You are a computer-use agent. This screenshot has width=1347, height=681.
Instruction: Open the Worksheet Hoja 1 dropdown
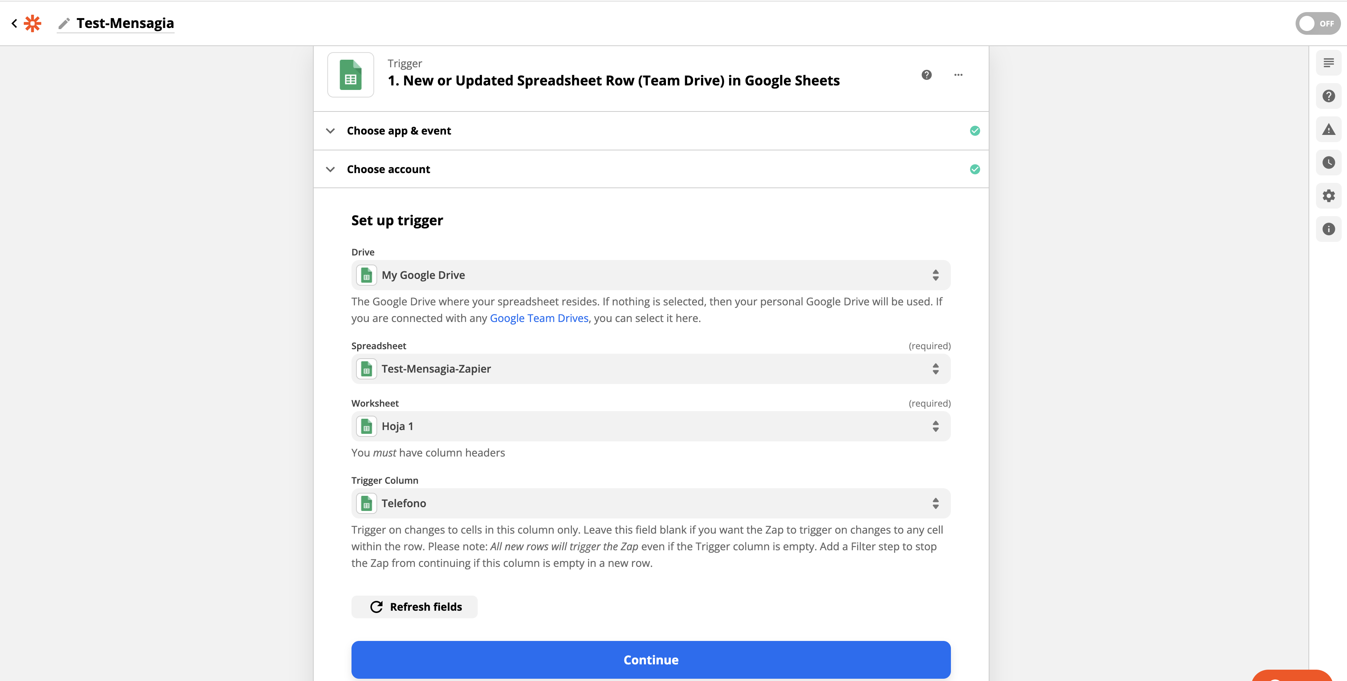pyautogui.click(x=650, y=426)
